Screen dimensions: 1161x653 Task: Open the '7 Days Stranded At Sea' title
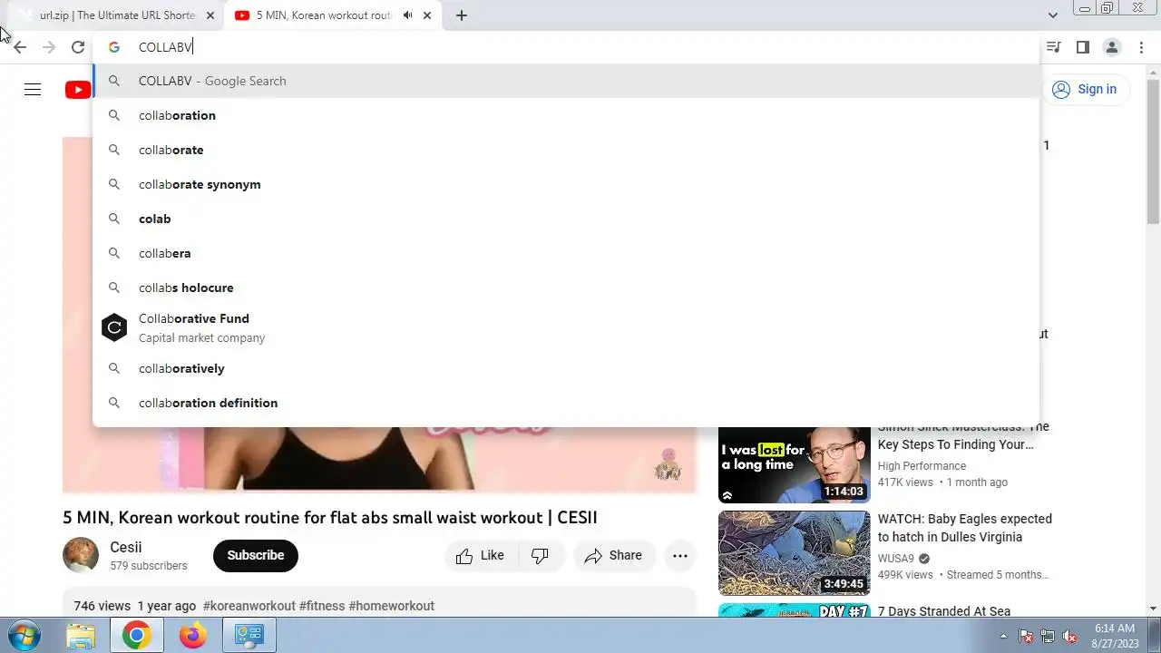click(944, 611)
